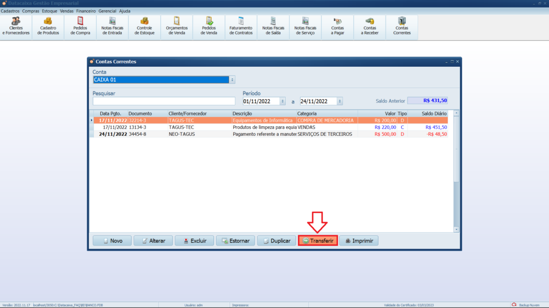This screenshot has width=549, height=308.
Task: Open Pedidos de Compra icon
Action: click(80, 26)
